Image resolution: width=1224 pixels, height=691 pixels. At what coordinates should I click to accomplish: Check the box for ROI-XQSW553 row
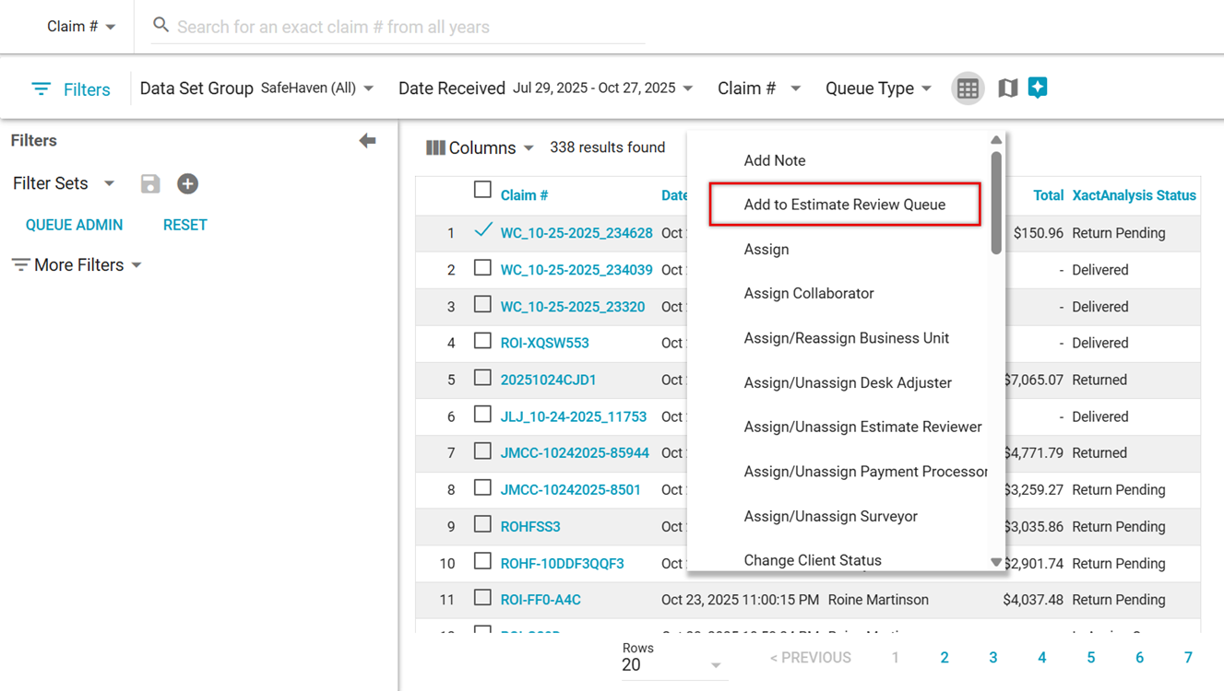coord(482,342)
